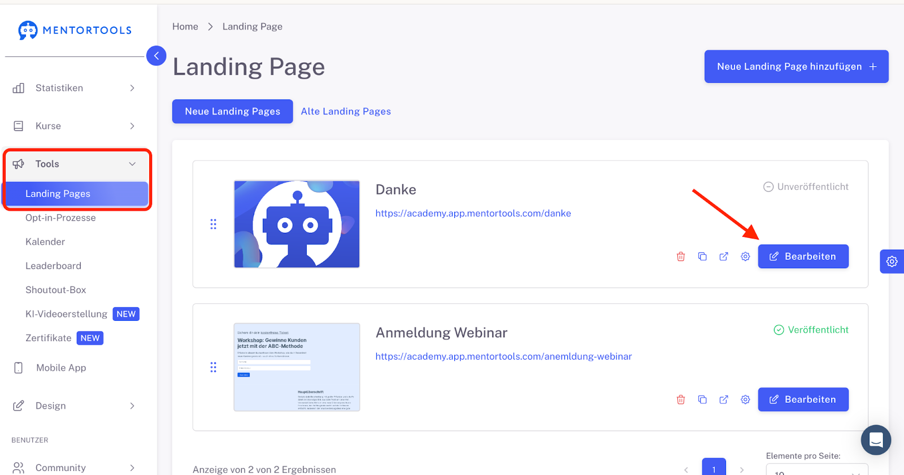Open settings gear for Anmeldung Webinar

[x=745, y=399]
